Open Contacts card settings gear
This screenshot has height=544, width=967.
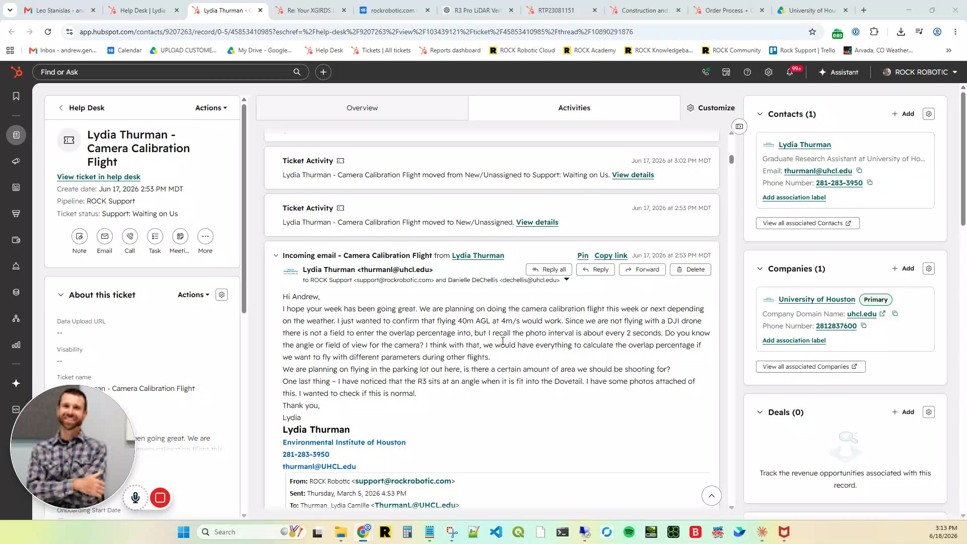929,114
